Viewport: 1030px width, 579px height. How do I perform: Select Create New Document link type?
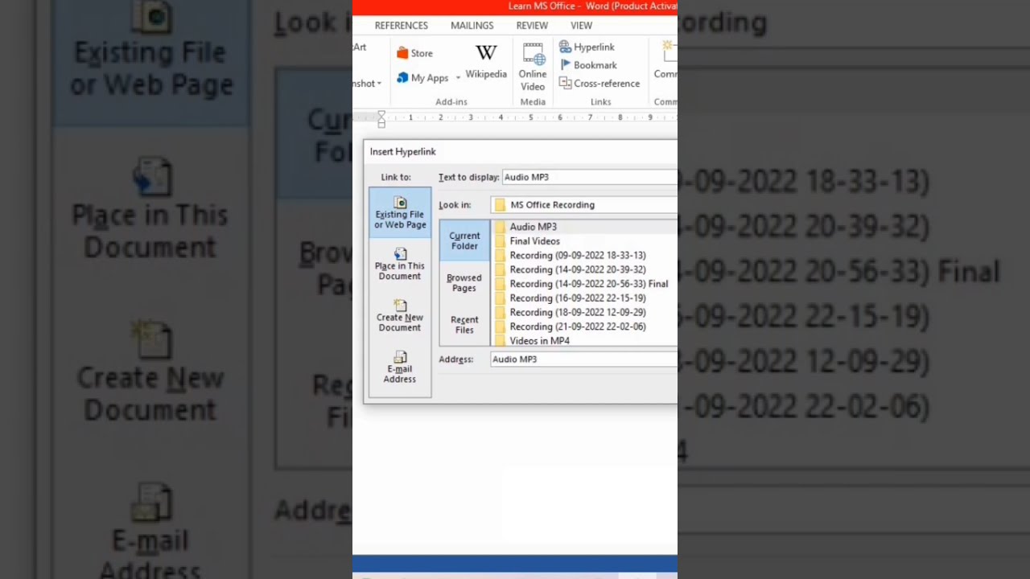pyautogui.click(x=400, y=316)
